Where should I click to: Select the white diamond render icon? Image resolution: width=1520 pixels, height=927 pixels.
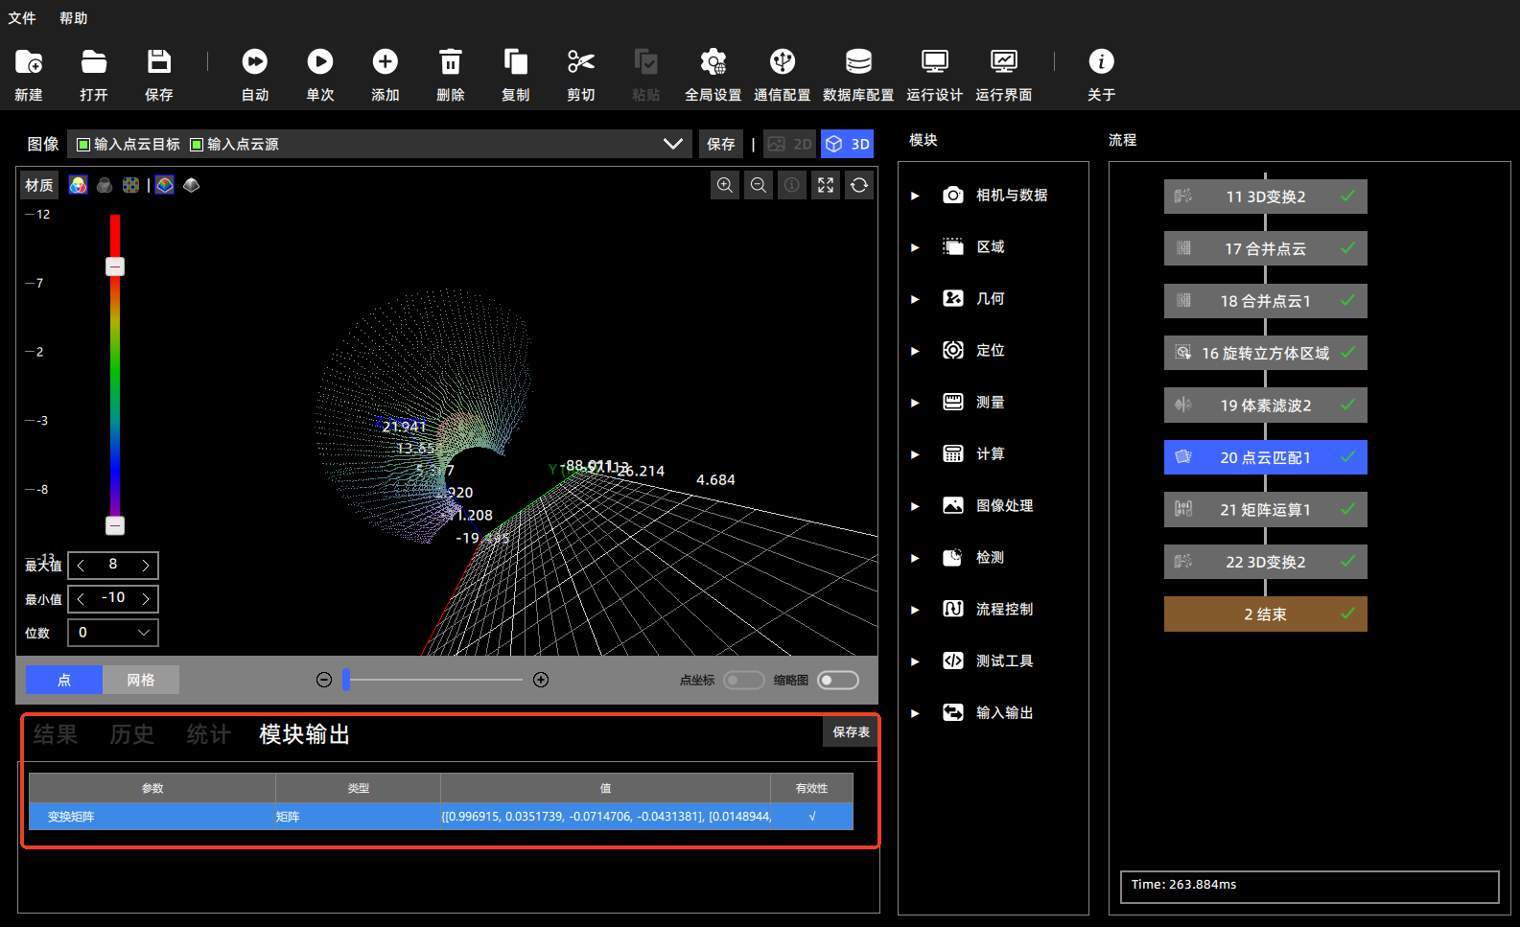tap(192, 185)
